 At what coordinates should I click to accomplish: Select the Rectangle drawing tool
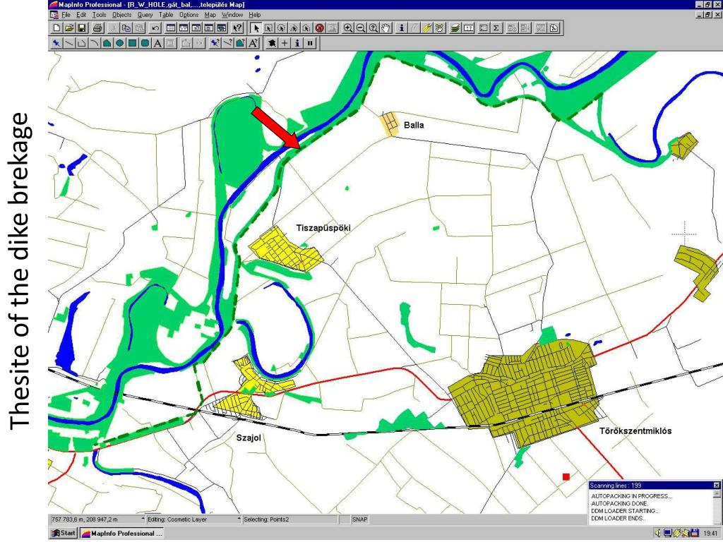(132, 43)
